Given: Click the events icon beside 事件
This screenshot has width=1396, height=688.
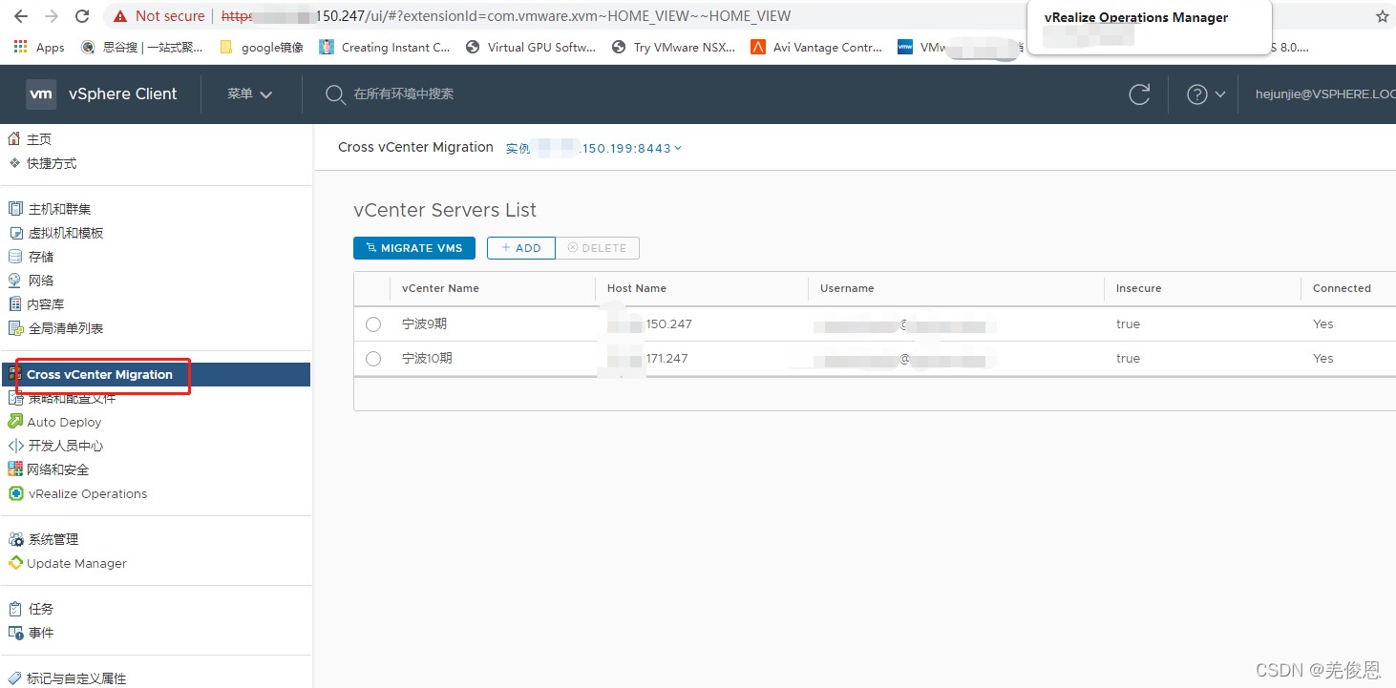Looking at the screenshot, I should [x=15, y=633].
